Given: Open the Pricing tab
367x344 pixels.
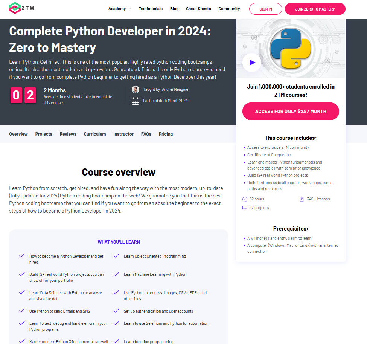Looking at the screenshot, I should (166, 134).
